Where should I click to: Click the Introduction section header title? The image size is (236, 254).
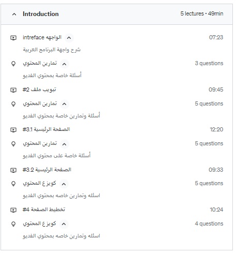(41, 14)
